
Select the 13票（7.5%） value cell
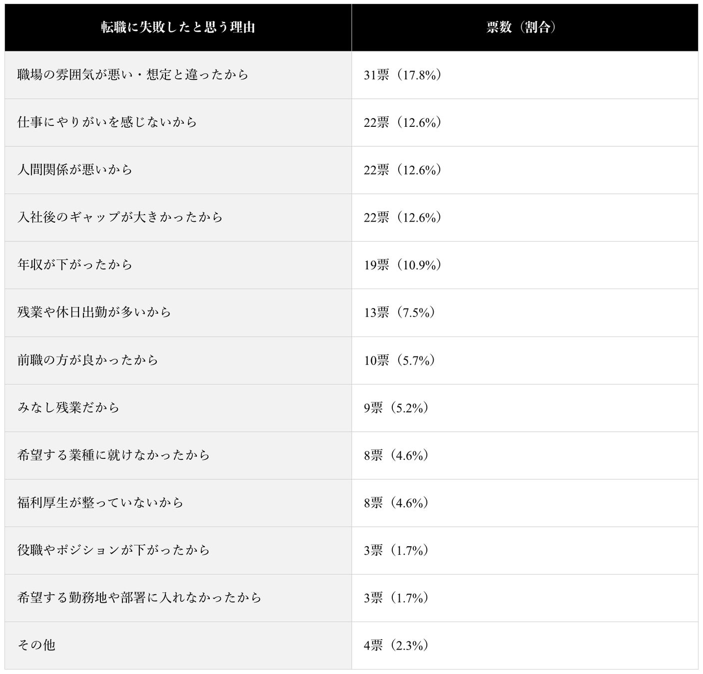point(400,313)
